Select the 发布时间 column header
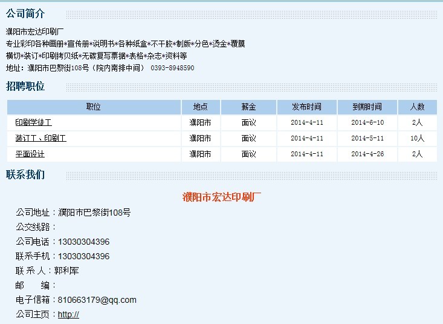Viewport: 443px width, 324px height. 307,107
